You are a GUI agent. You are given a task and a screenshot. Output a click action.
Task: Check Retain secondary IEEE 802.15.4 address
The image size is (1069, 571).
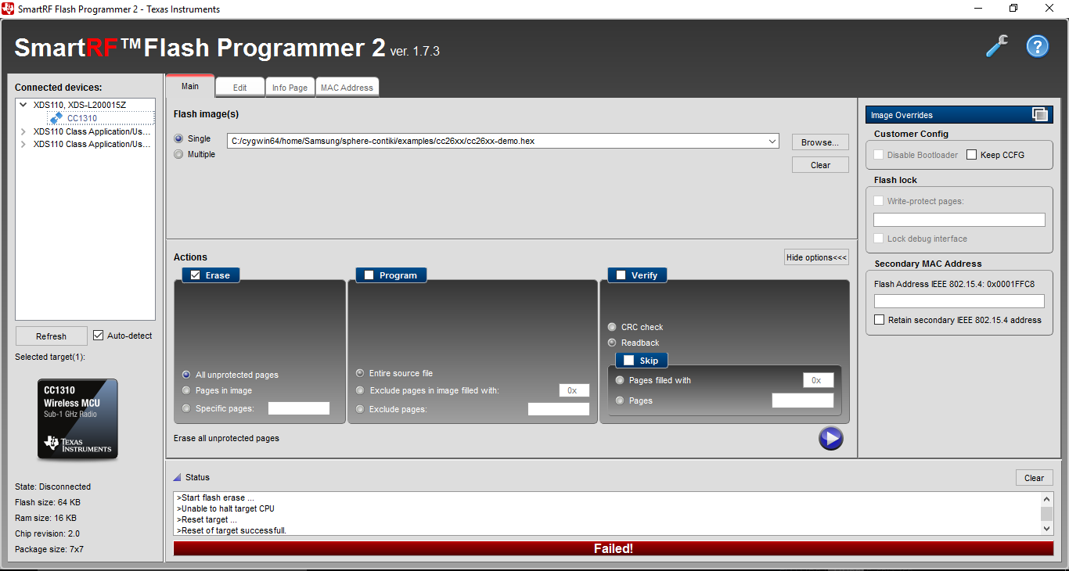pos(880,320)
